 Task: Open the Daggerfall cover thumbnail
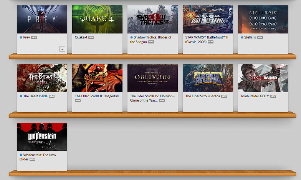pos(98,78)
